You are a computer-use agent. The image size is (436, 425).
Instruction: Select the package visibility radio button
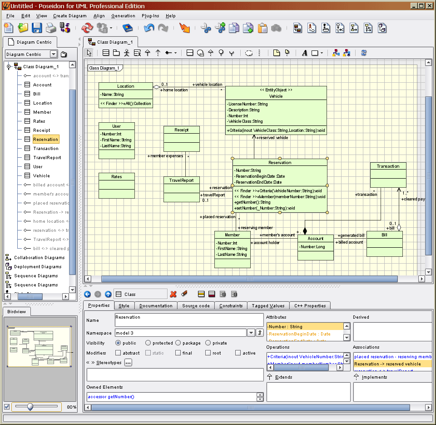click(178, 343)
